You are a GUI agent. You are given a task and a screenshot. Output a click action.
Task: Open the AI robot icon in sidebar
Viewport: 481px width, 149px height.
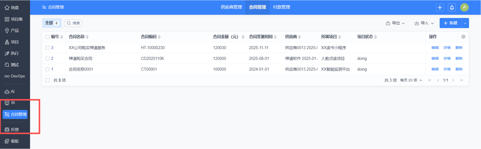click(7, 92)
